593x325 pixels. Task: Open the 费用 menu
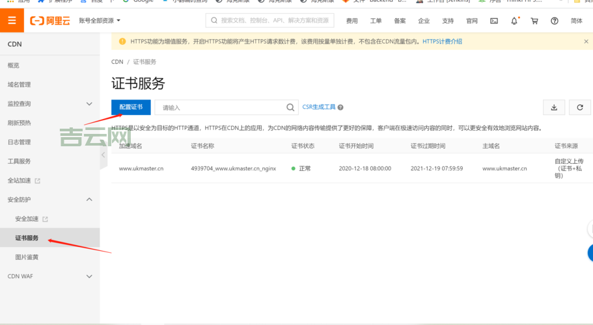tap(352, 21)
